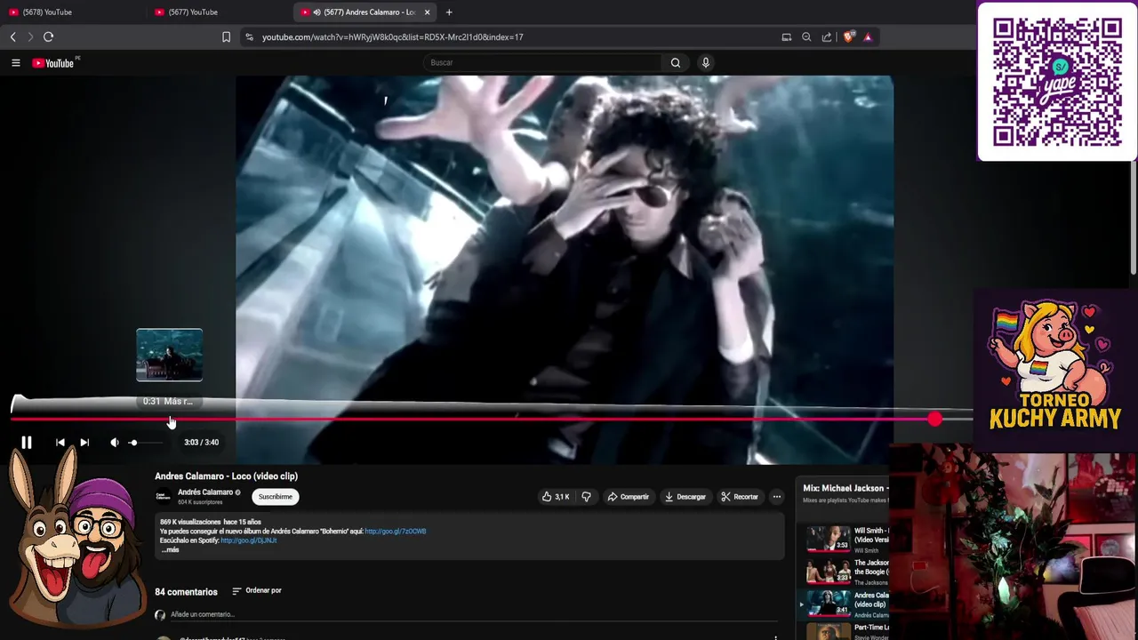
Task: Open the Ordenar por sort dropdown
Action: (257, 590)
